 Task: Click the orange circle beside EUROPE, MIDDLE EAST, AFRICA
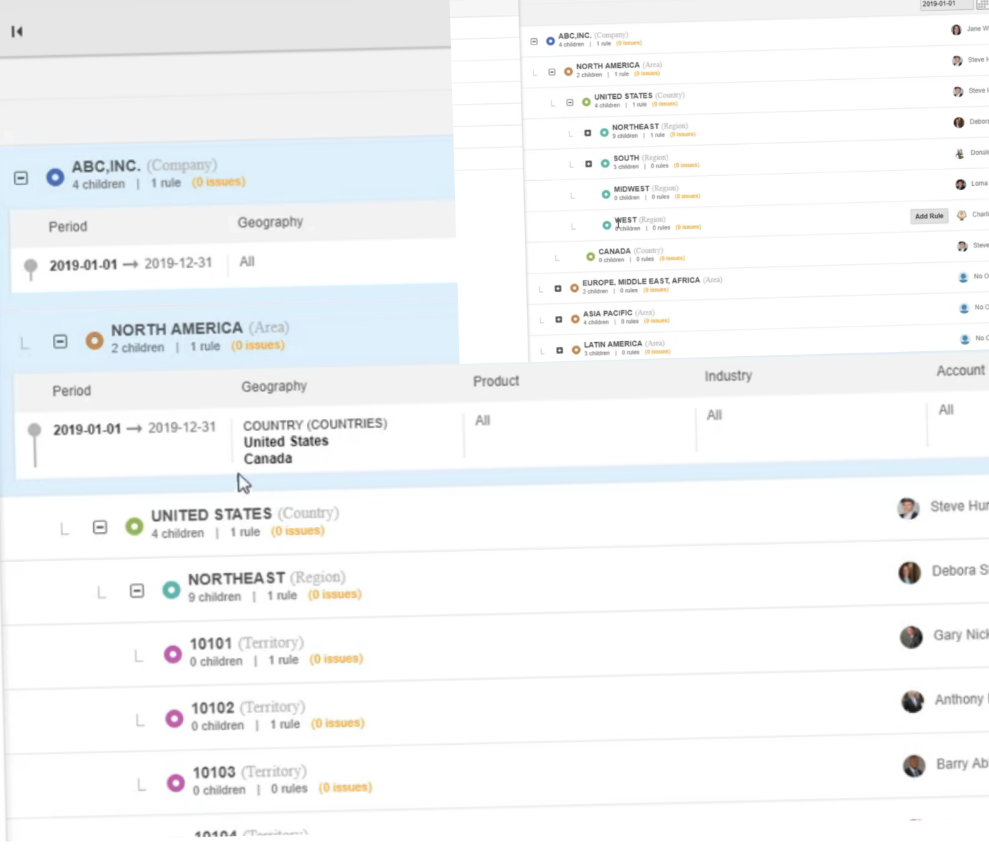[574, 288]
